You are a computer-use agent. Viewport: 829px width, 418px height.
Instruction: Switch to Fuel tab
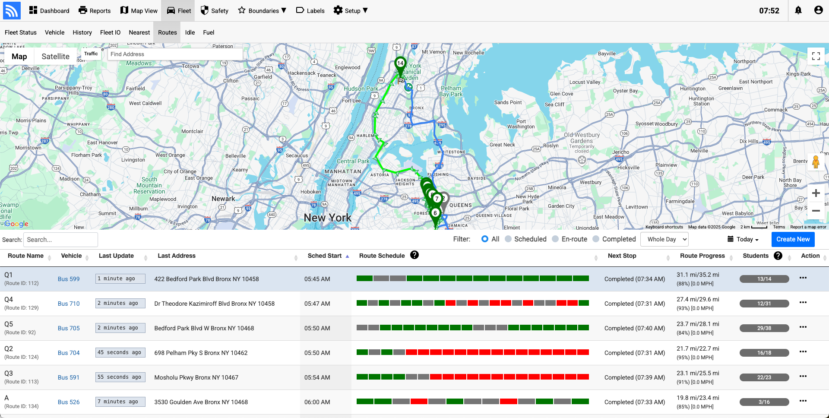pyautogui.click(x=209, y=32)
